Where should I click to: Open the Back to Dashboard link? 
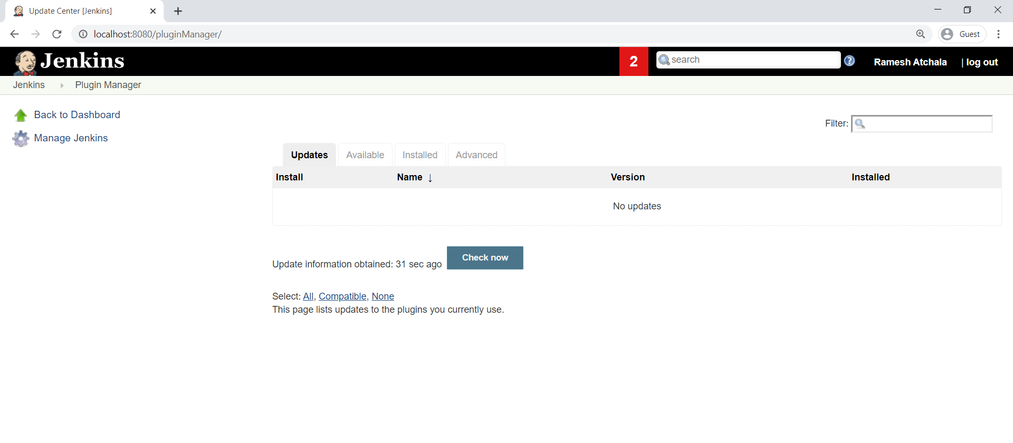pos(77,115)
